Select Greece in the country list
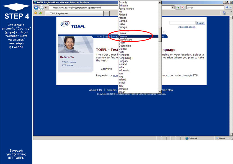 (x=138, y=36)
